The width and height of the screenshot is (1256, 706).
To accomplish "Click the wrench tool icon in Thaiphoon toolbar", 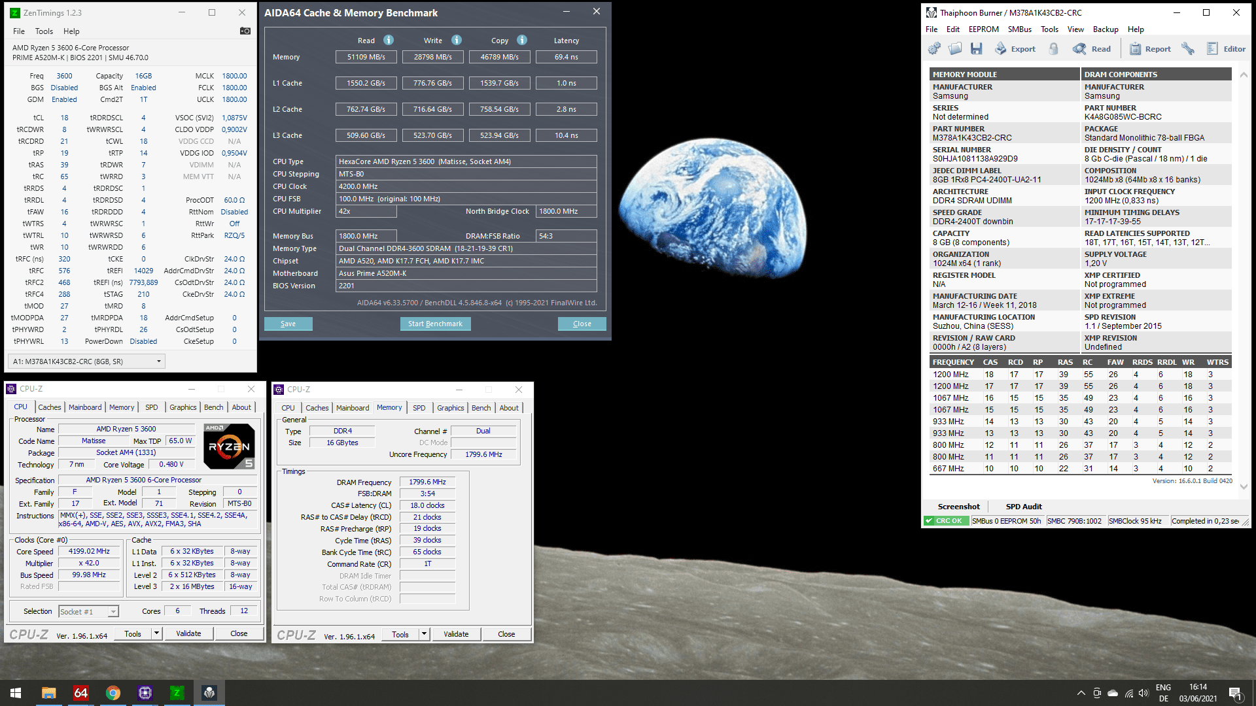I will [x=1188, y=48].
